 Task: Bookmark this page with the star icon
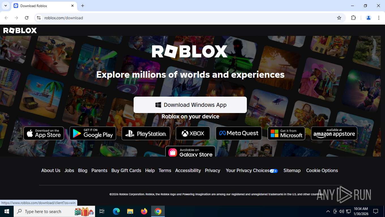[339, 18]
